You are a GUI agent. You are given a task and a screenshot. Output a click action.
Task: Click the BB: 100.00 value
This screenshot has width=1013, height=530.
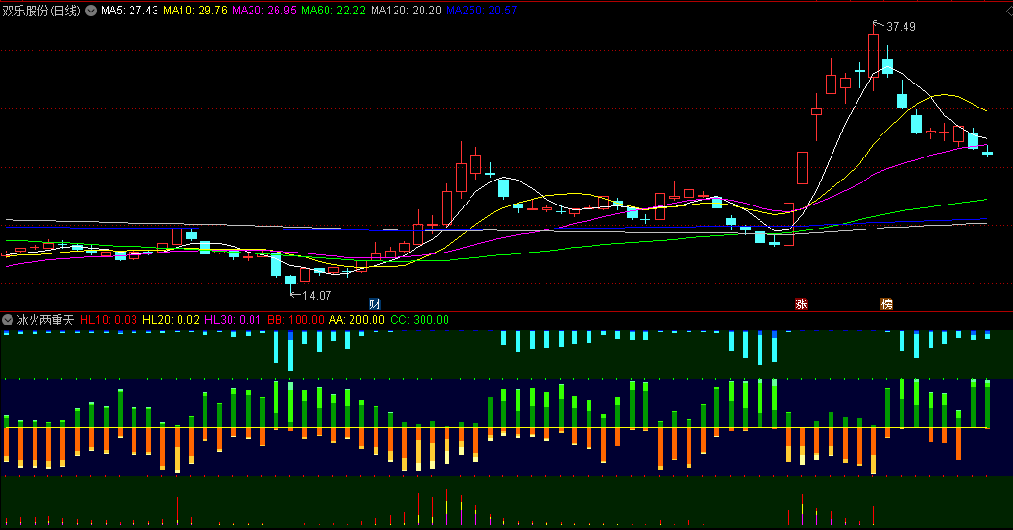295,320
